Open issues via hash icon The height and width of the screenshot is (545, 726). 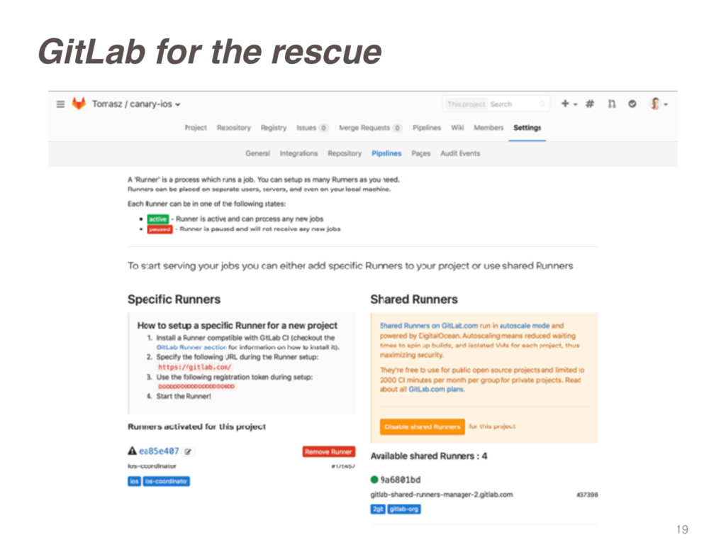[590, 104]
